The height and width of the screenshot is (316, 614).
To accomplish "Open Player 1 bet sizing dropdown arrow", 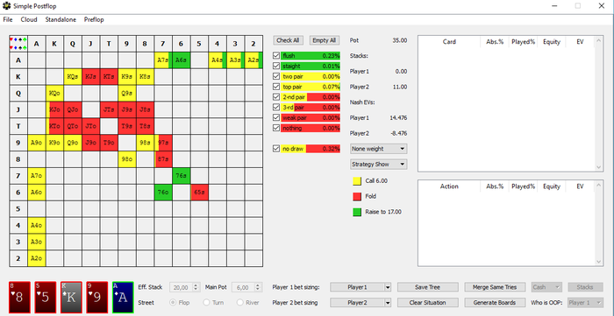I will coord(388,287).
